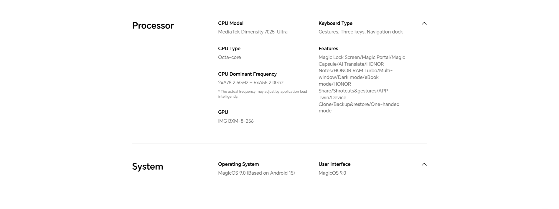Select IMG BXM-8-256 value

coord(236,121)
